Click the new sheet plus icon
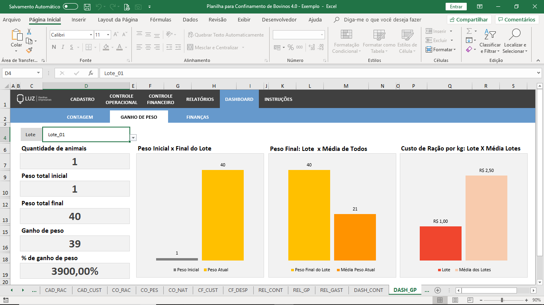 [438, 290]
